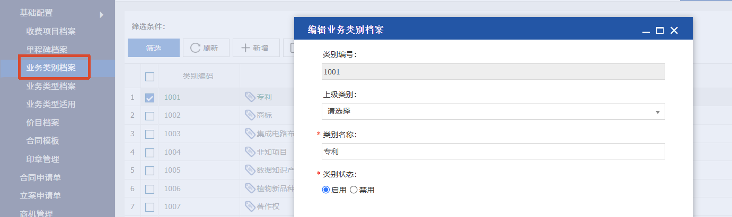Screen dimensions: 732x217
Task: Minimize the 编辑业务类别档案 dialog
Action: [x=646, y=31]
